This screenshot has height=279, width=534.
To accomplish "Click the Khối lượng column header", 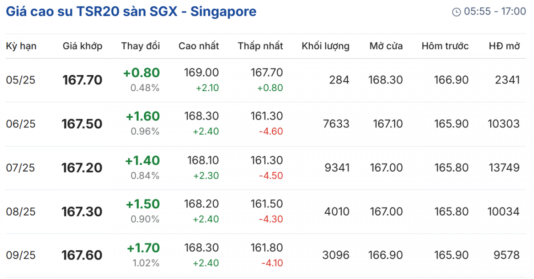I will coord(325,46).
